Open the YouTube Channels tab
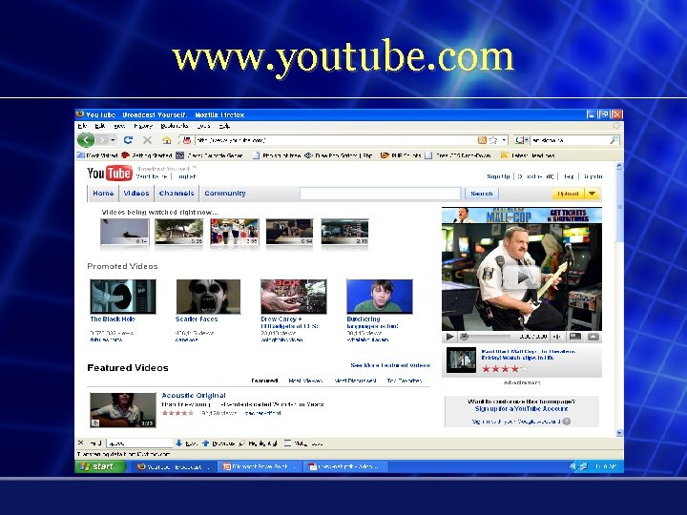Screen dimensions: 687x515 tap(177, 193)
